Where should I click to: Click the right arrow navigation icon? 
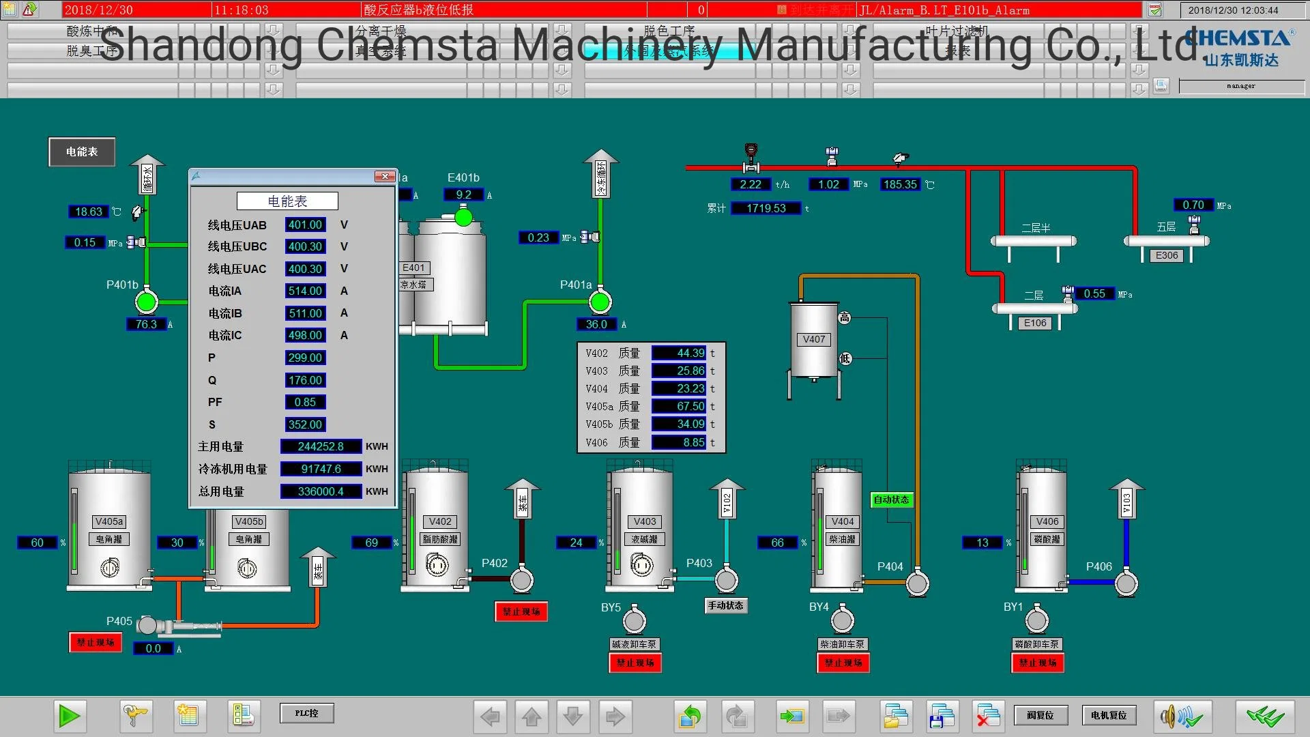tap(615, 716)
